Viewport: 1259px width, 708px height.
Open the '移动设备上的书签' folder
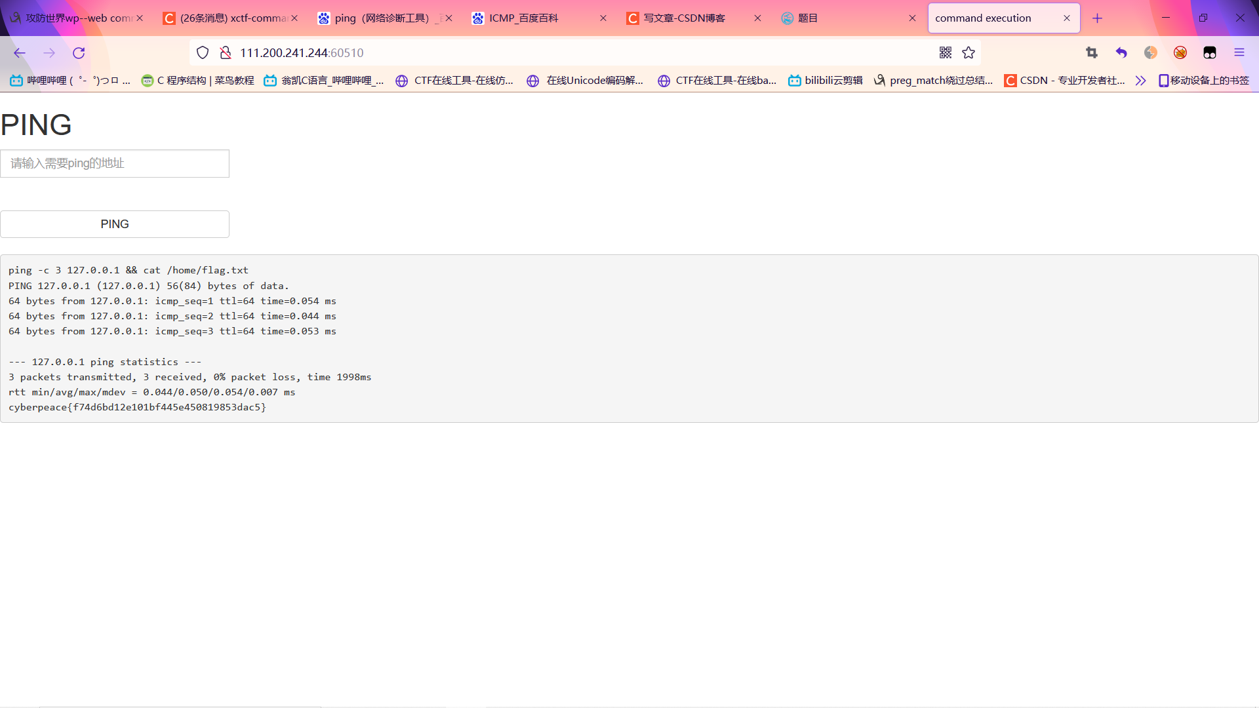pyautogui.click(x=1204, y=81)
